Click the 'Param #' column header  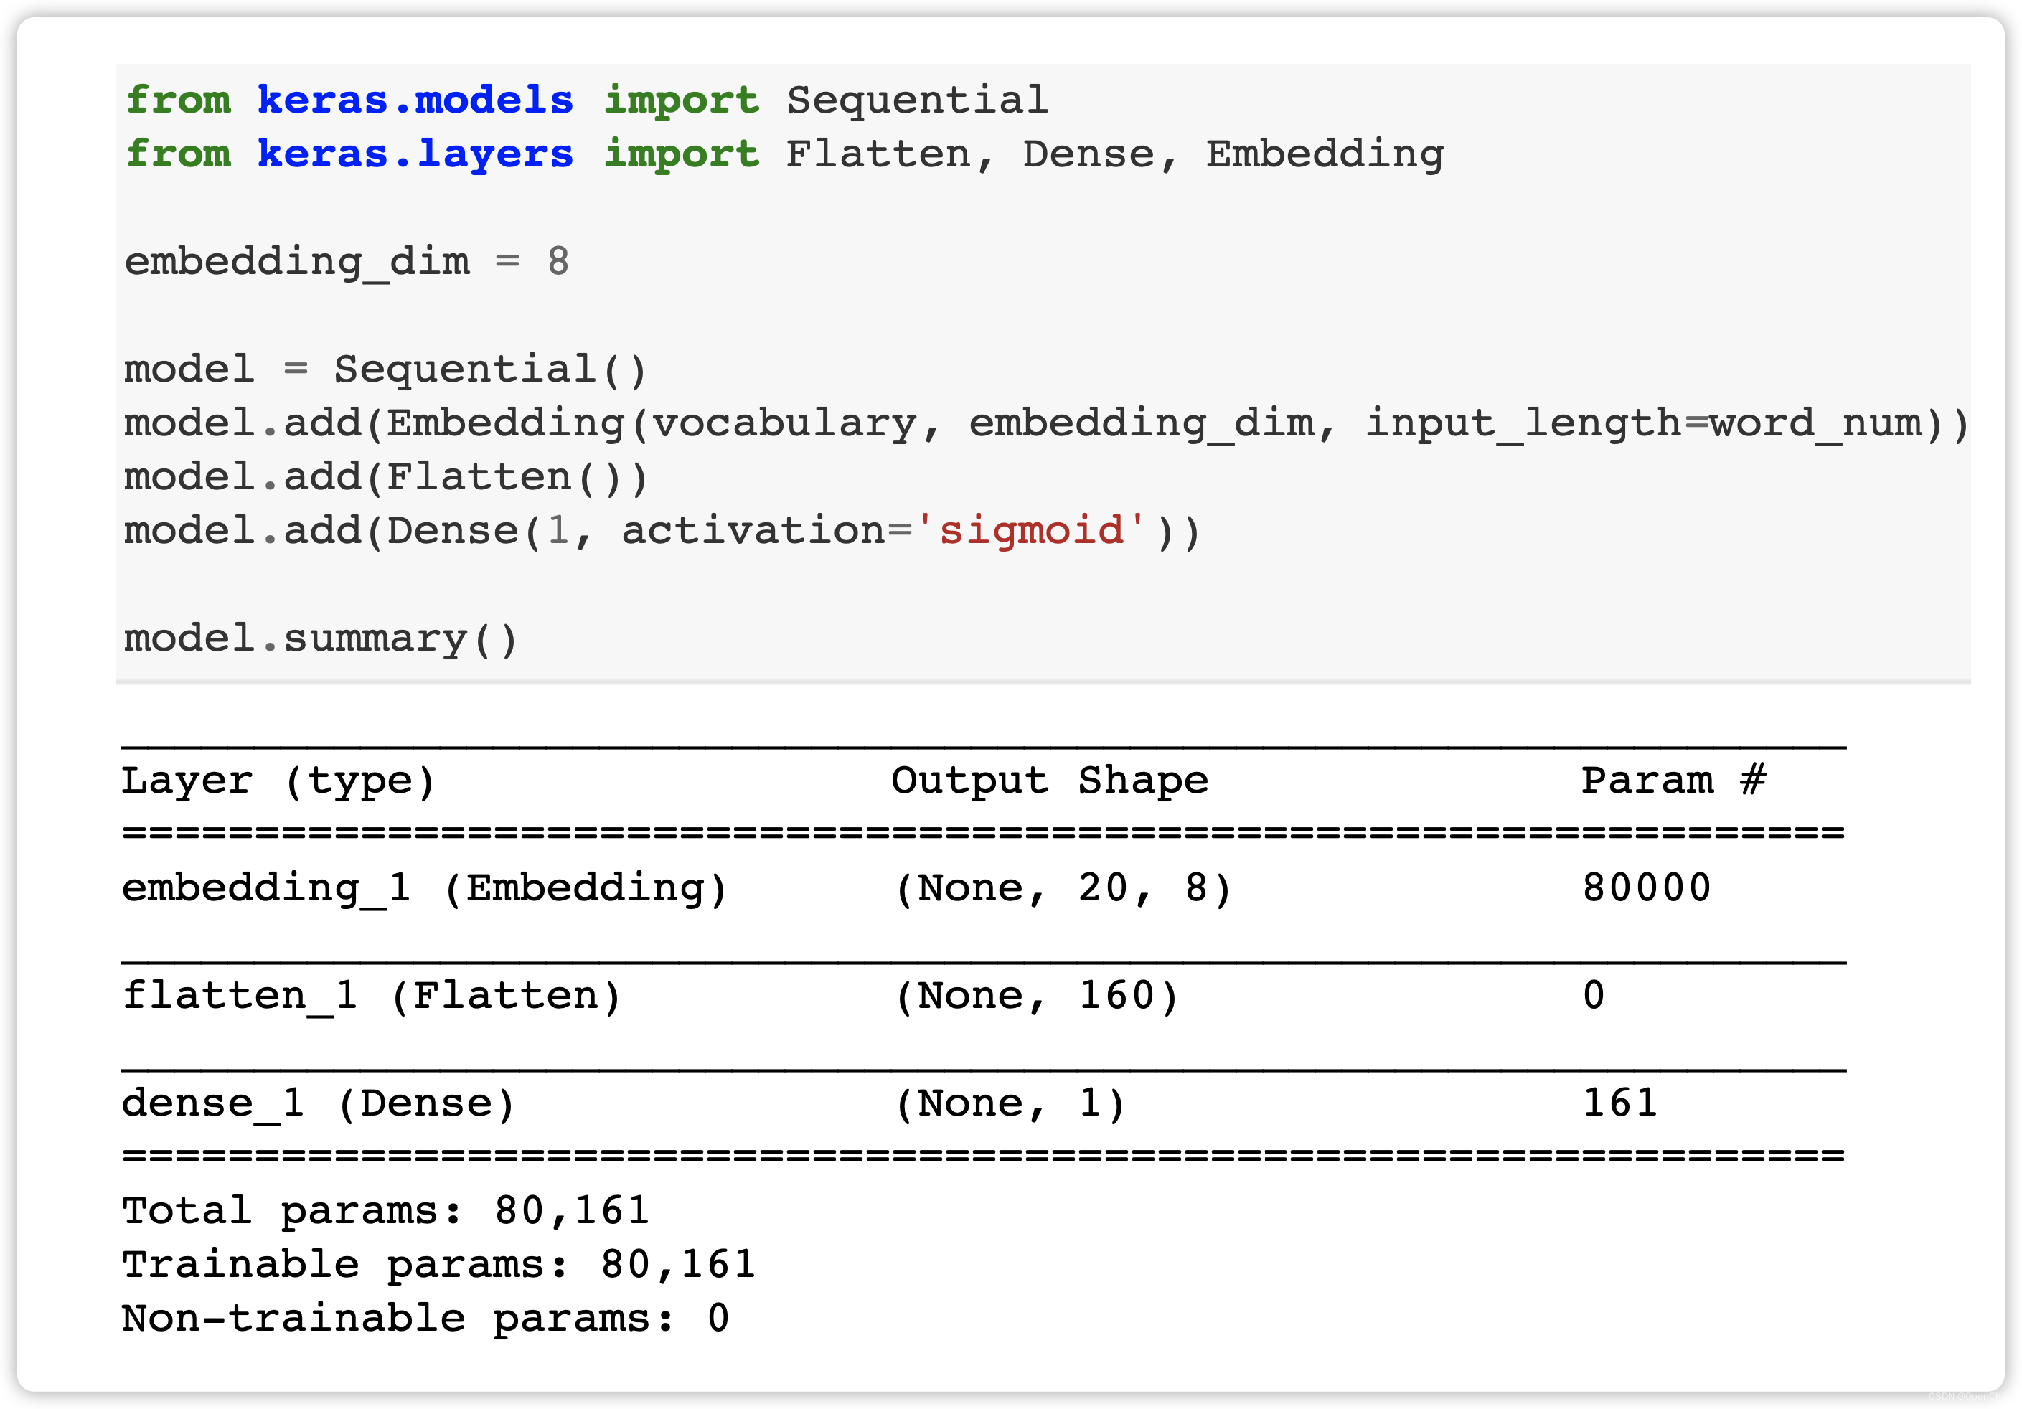[x=1674, y=781]
